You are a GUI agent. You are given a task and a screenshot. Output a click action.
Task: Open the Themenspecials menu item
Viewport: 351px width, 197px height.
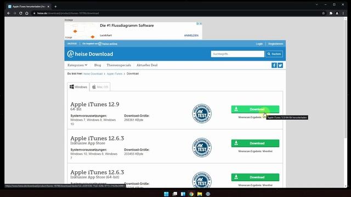pos(118,65)
